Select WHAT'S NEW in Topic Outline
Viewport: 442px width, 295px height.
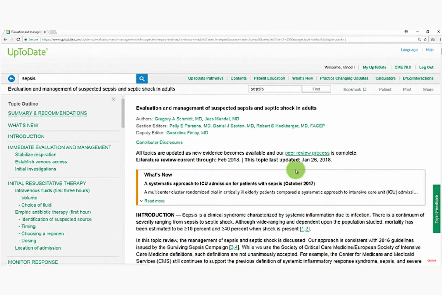[23, 126]
